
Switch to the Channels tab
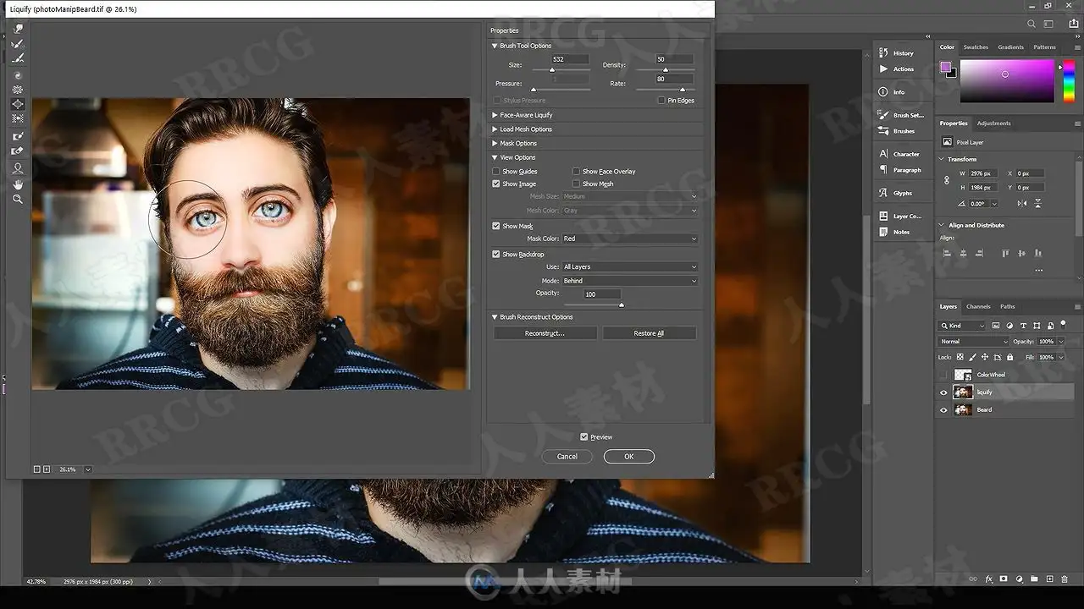pyautogui.click(x=978, y=307)
